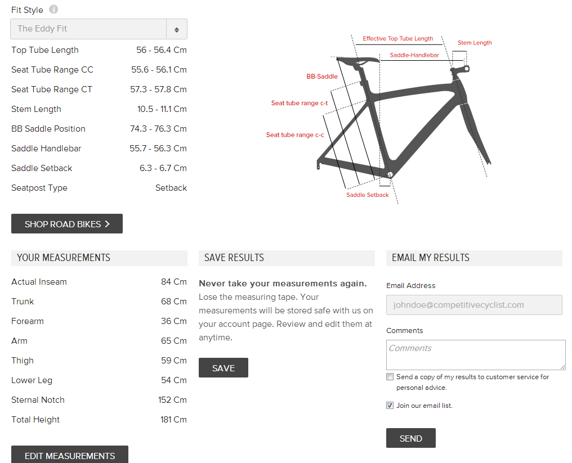Click the BB-Saddle label on diagram
This screenshot has height=463, width=572.
[322, 77]
